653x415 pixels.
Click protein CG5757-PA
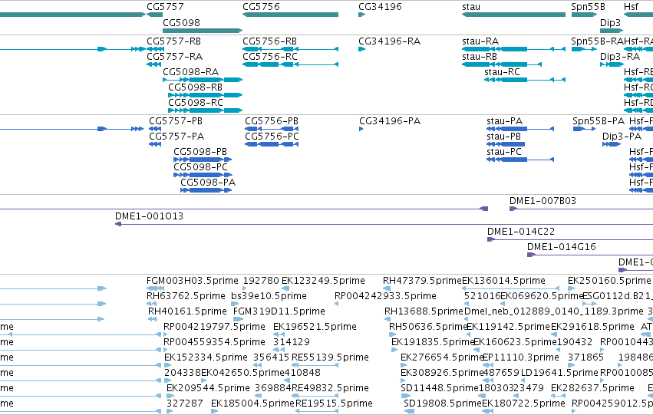point(176,137)
